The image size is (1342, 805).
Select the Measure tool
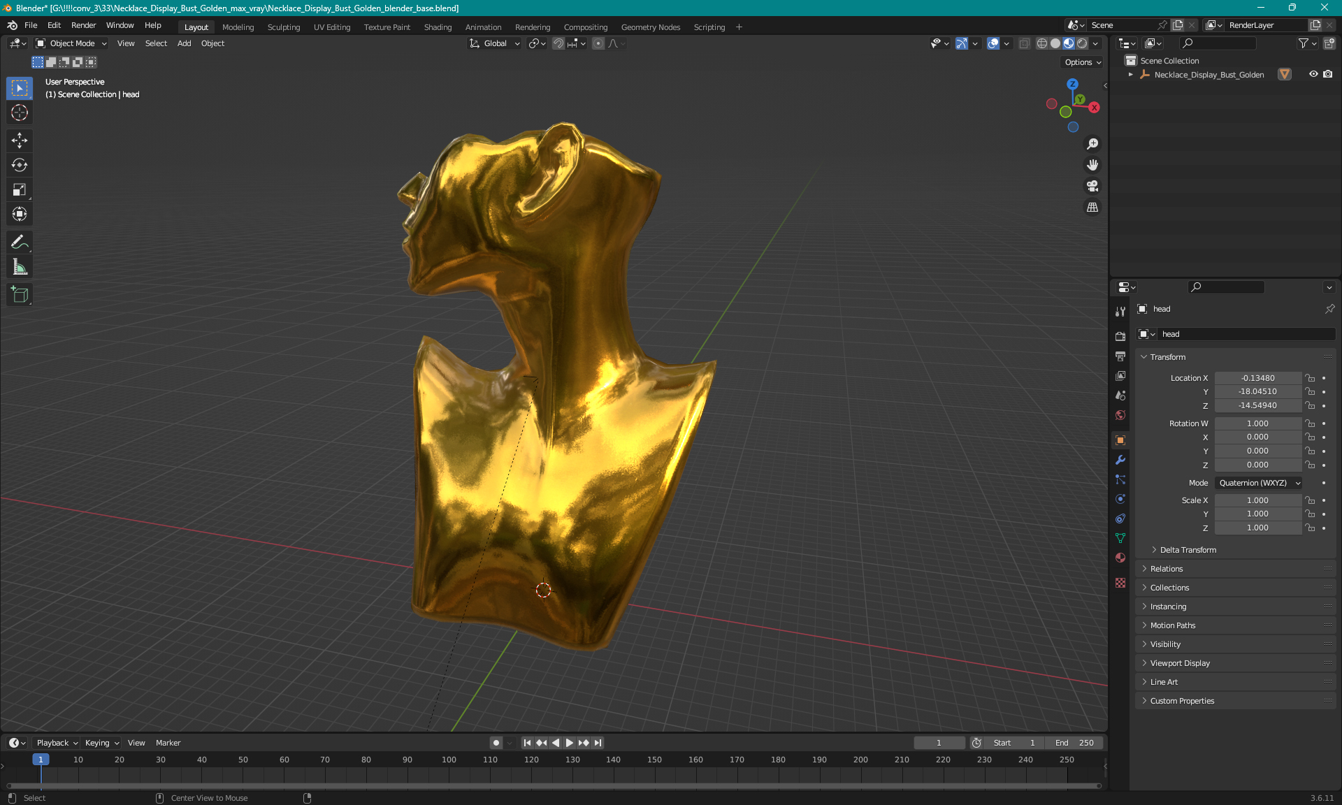[20, 267]
